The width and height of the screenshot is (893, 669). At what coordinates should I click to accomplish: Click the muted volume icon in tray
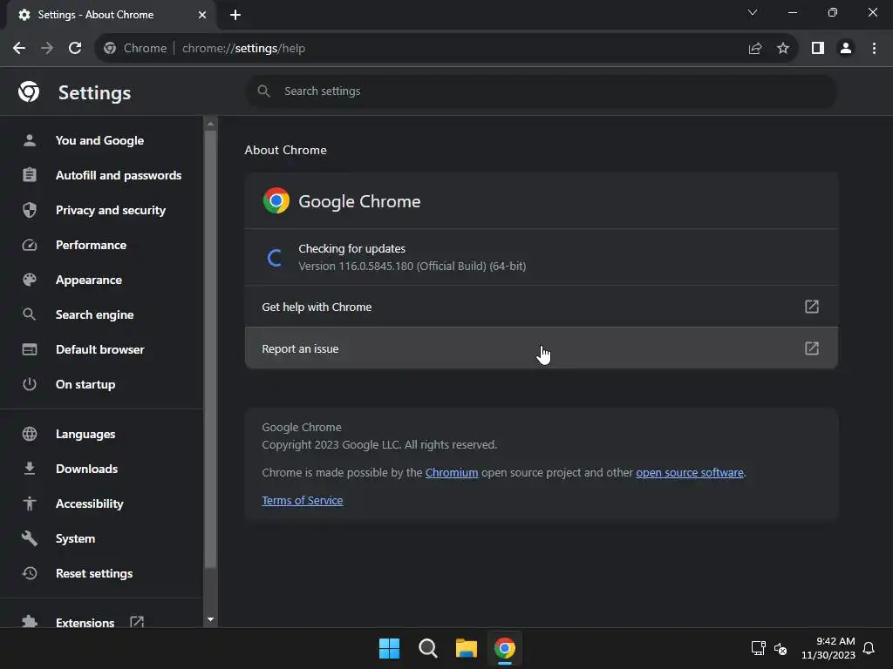(781, 648)
